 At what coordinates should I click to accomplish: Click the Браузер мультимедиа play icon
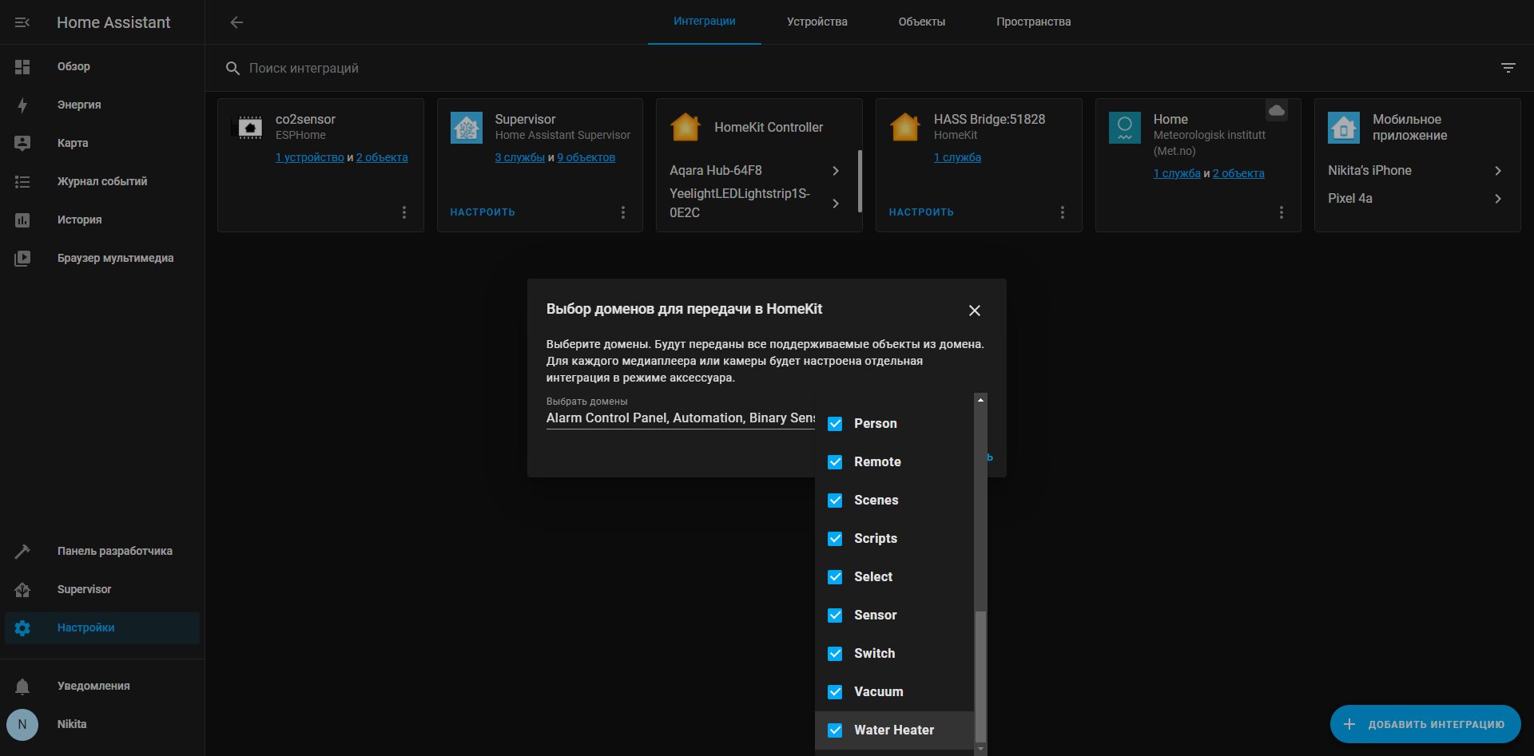point(22,258)
